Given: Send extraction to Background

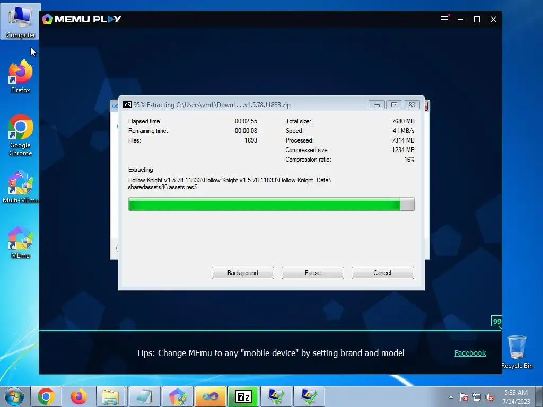Looking at the screenshot, I should pos(243,273).
